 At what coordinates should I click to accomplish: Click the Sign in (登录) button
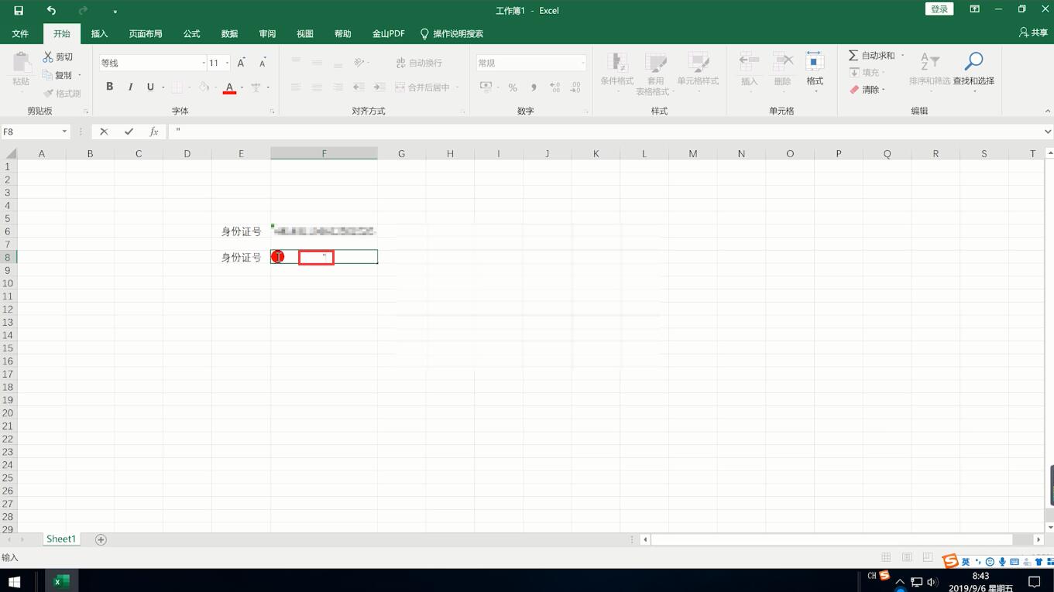[939, 9]
